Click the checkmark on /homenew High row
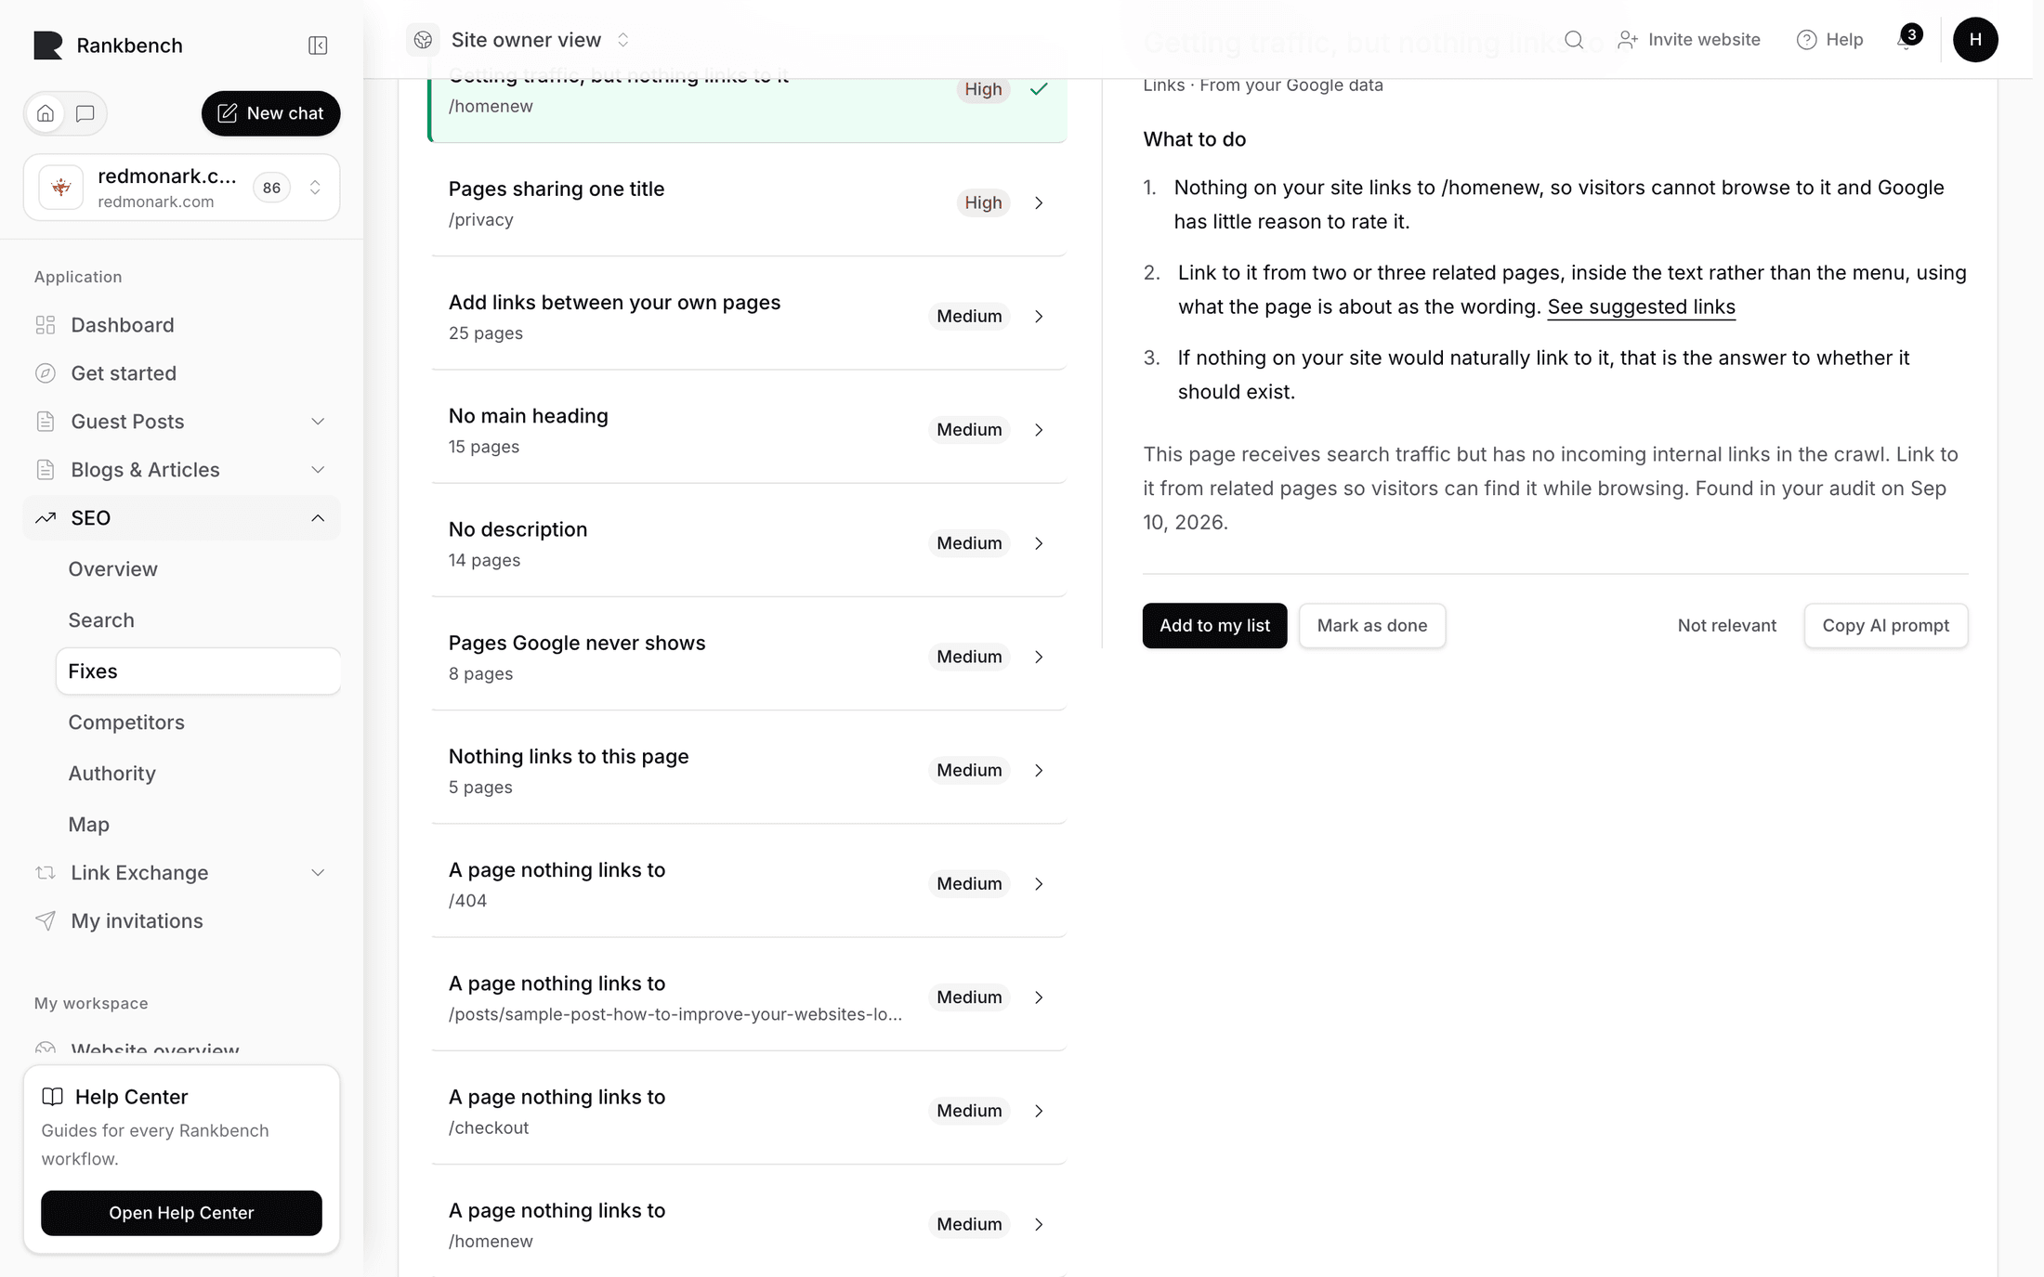The width and height of the screenshot is (2044, 1277). coord(1039,89)
